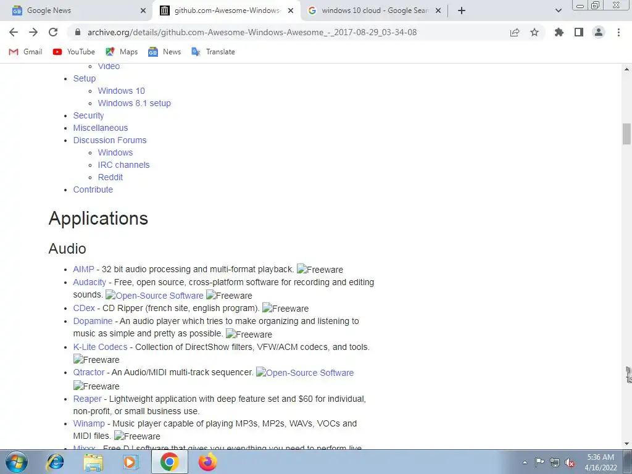
Task: Open Action Center flag icon in tray
Action: point(539,462)
